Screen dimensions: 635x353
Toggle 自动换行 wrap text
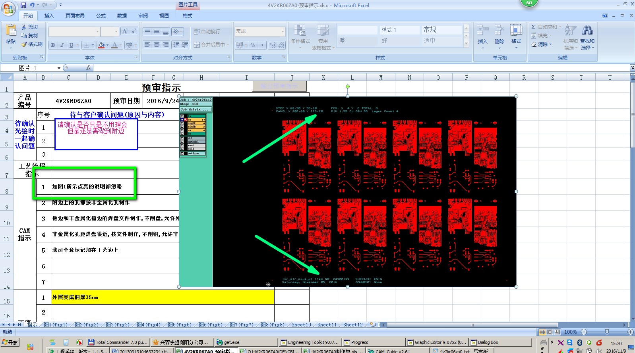[207, 31]
